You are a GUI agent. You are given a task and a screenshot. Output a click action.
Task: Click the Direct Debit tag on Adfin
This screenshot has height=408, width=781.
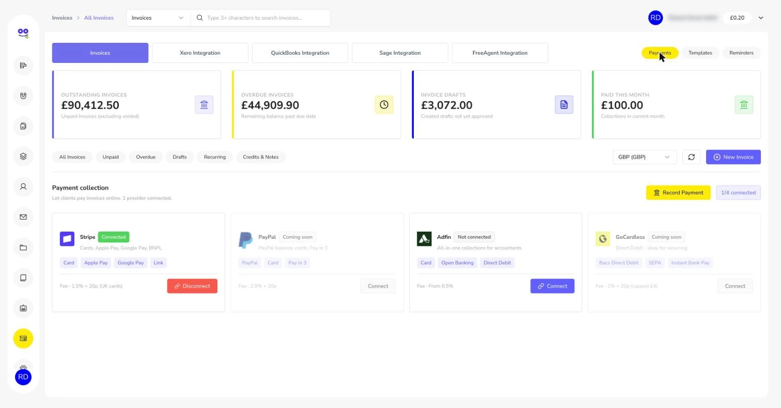click(x=497, y=263)
